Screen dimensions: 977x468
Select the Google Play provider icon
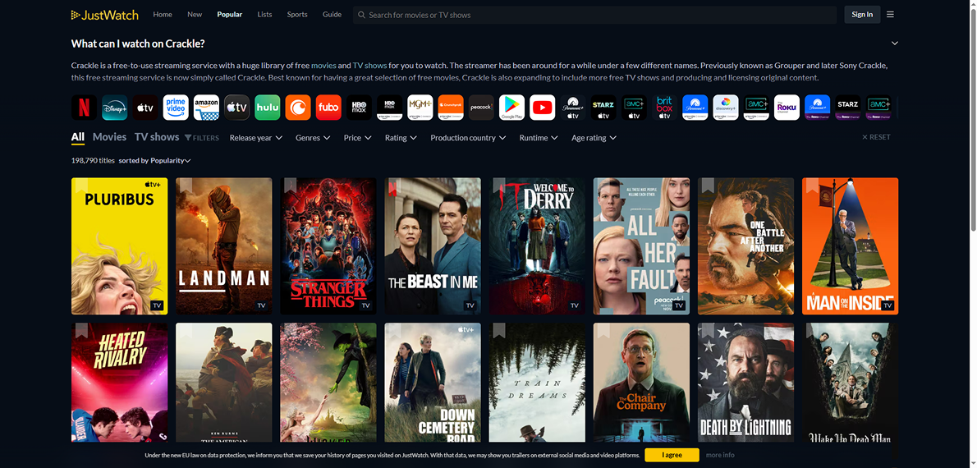pos(511,108)
